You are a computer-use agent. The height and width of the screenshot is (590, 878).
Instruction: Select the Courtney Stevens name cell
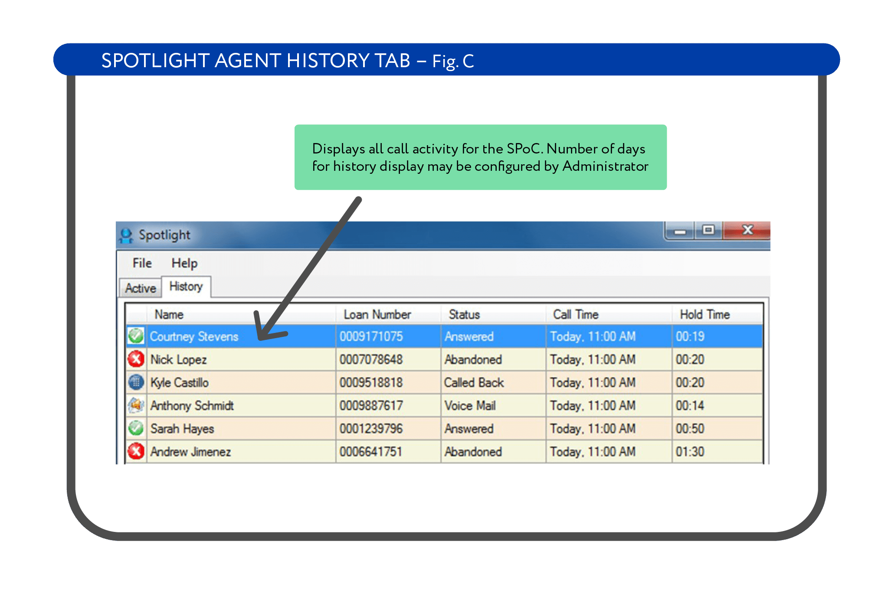tap(241, 336)
